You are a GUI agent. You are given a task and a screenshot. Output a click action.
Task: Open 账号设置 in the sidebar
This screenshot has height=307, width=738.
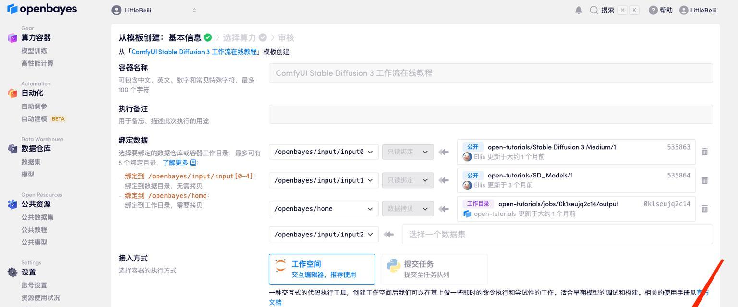click(34, 285)
